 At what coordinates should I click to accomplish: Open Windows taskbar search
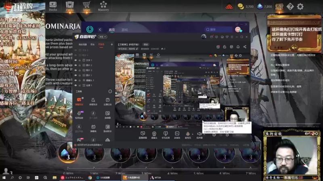tap(12, 177)
